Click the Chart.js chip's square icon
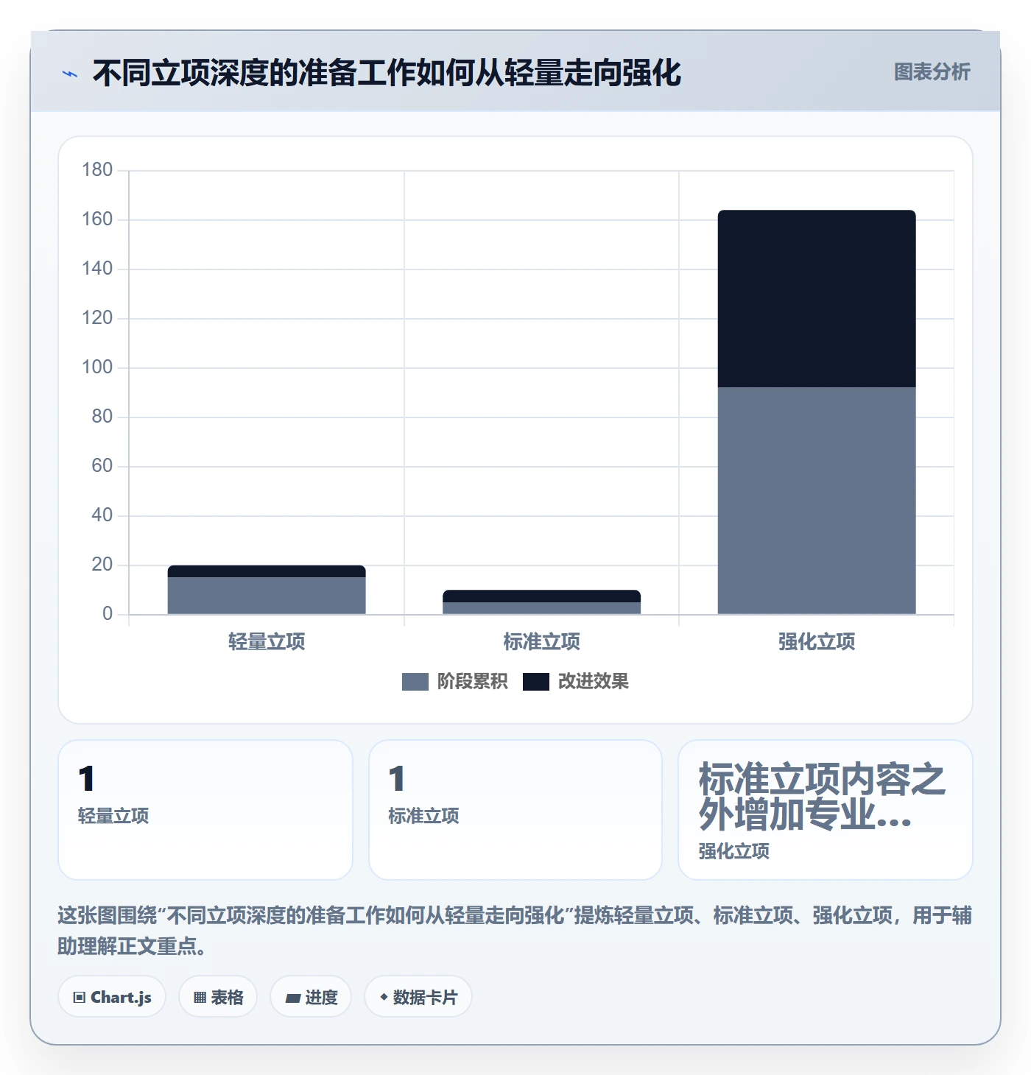Viewport: 1031px width, 1075px height. point(80,998)
